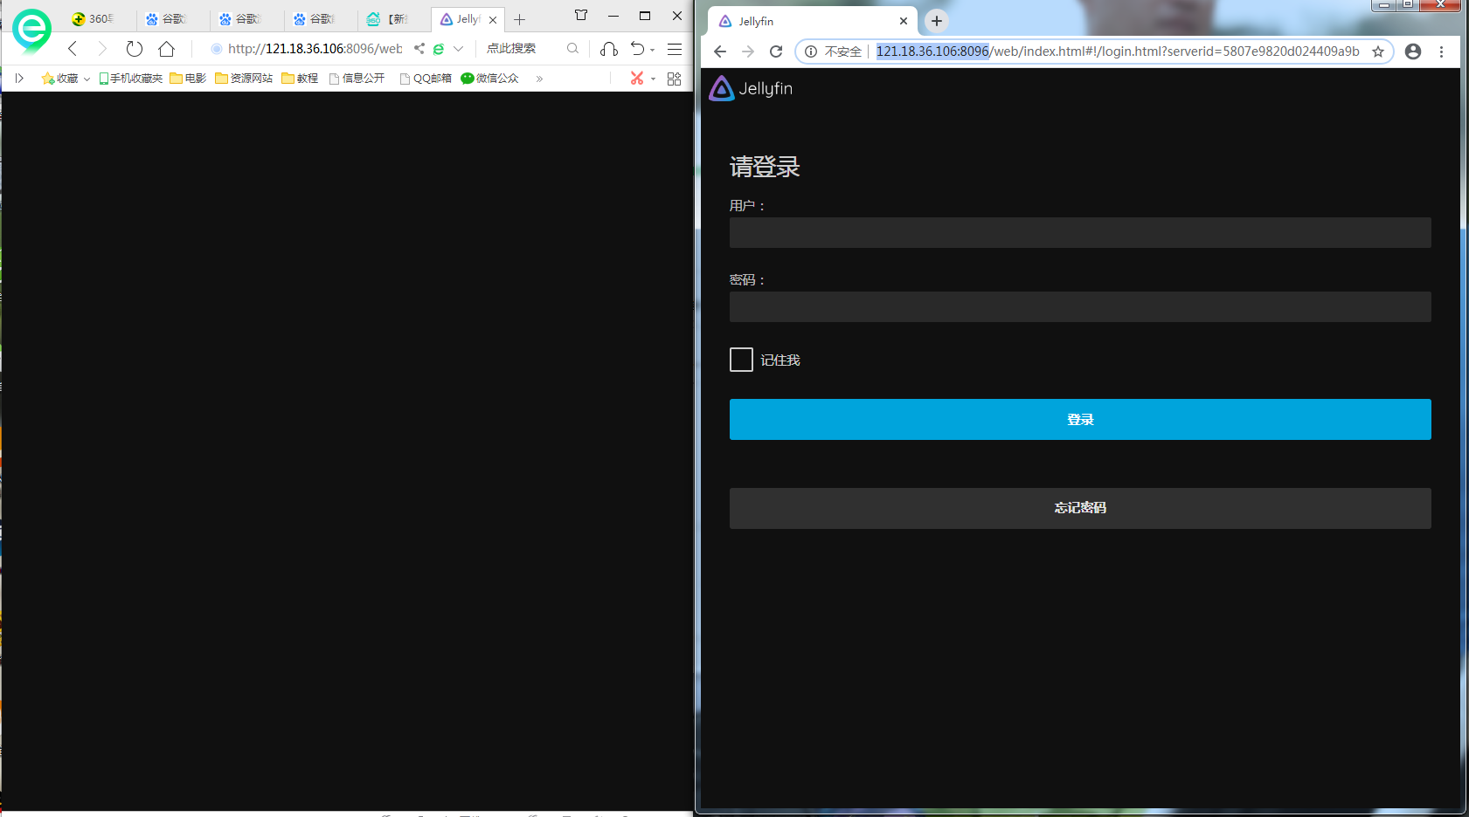Open the Chrome three-dot menu
The height and width of the screenshot is (817, 1469).
pyautogui.click(x=1441, y=51)
